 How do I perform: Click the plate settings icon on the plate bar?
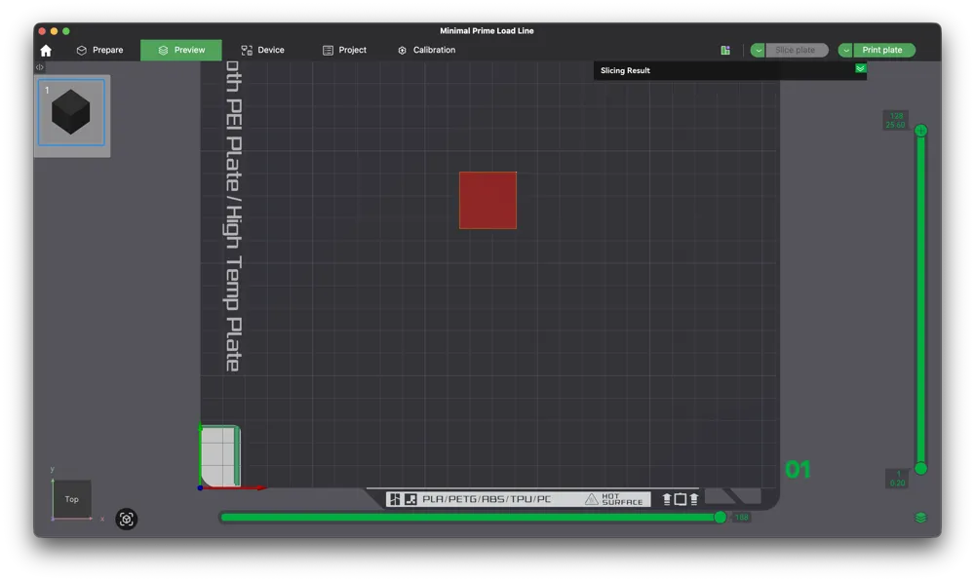point(394,498)
